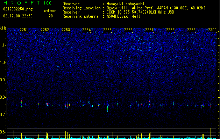This screenshot has height=139, width=220.
Task: Select the filename 0212092250.png
Action: (x=18, y=9)
